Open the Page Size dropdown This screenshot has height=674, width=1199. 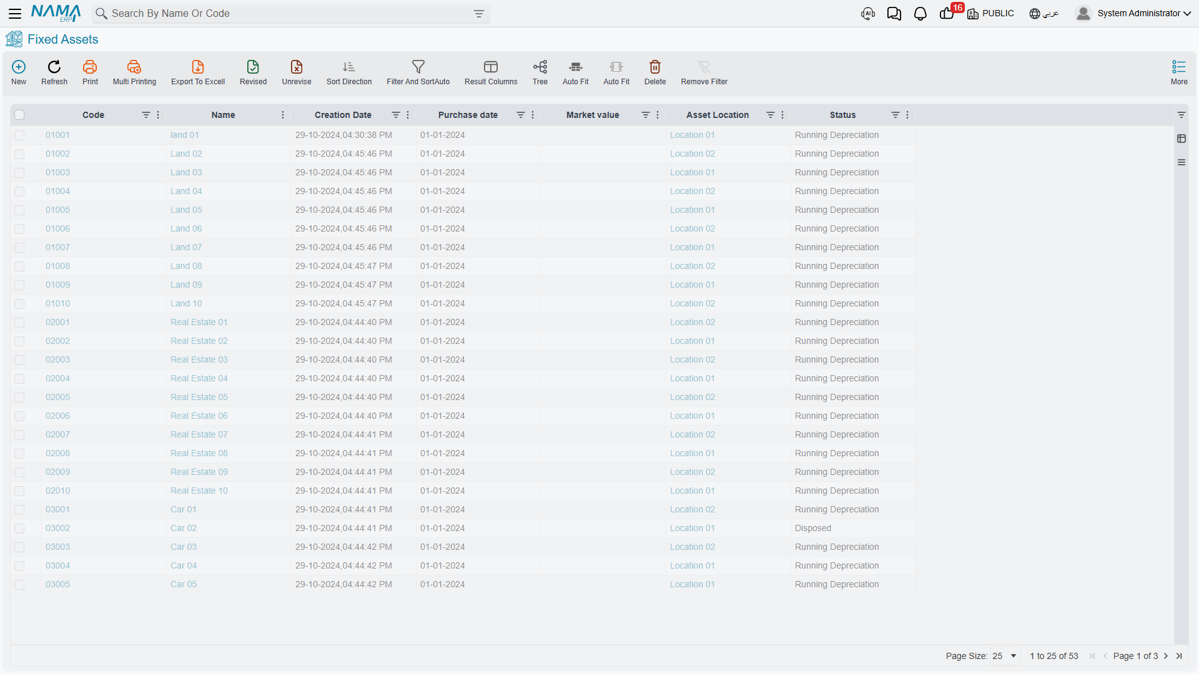click(1005, 656)
